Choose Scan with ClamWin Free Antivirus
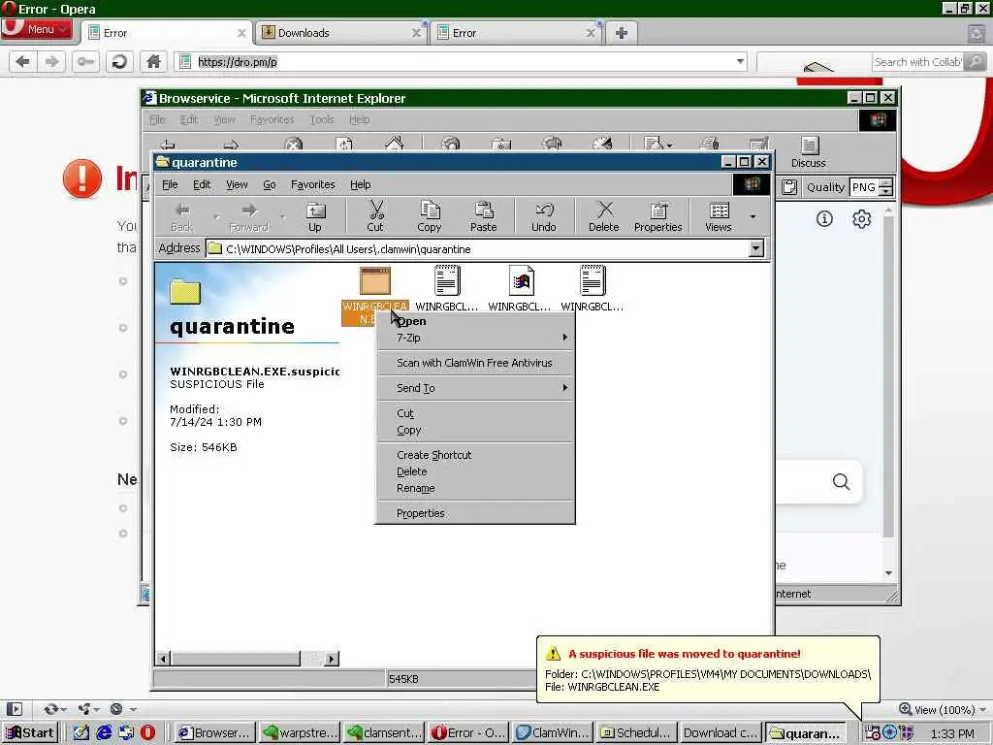The width and height of the screenshot is (993, 745). pyautogui.click(x=475, y=363)
